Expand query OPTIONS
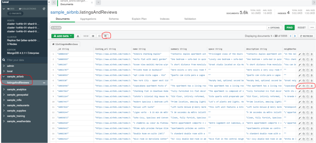 (x=274, y=28)
